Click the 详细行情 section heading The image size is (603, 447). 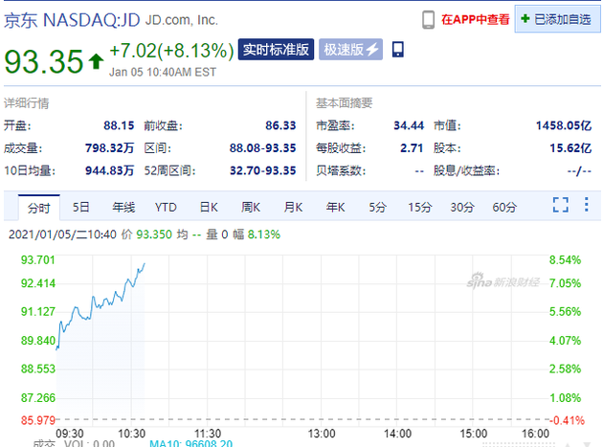point(27,103)
